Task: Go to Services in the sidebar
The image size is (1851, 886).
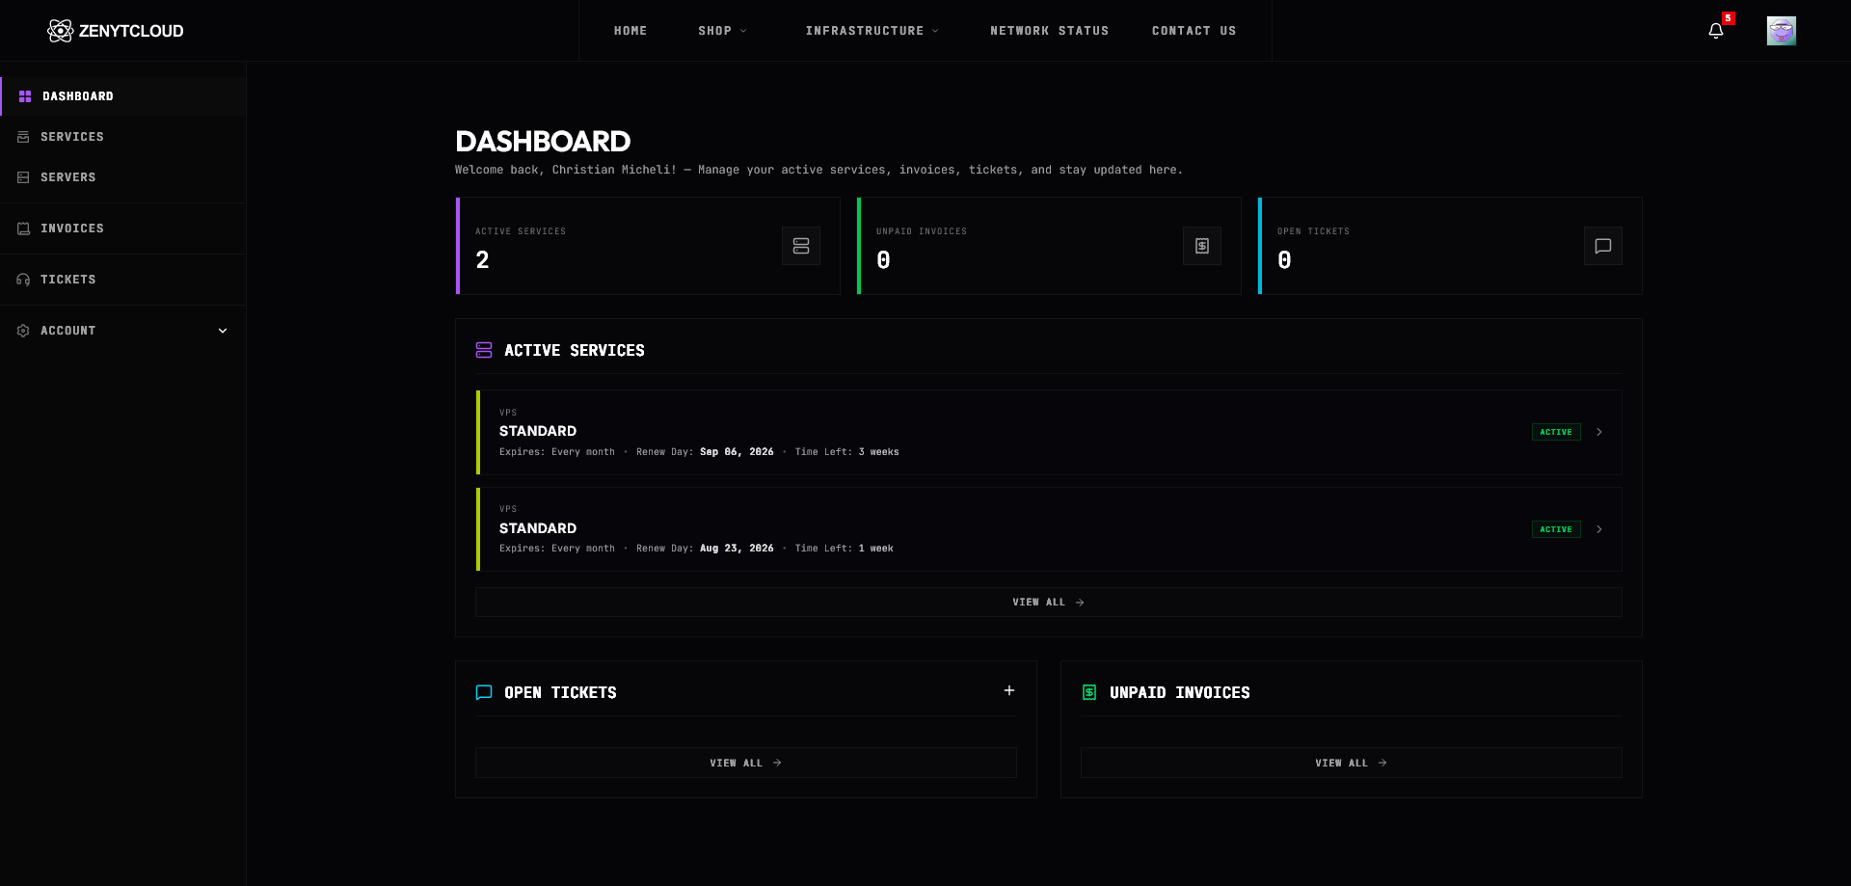Action: 123,137
